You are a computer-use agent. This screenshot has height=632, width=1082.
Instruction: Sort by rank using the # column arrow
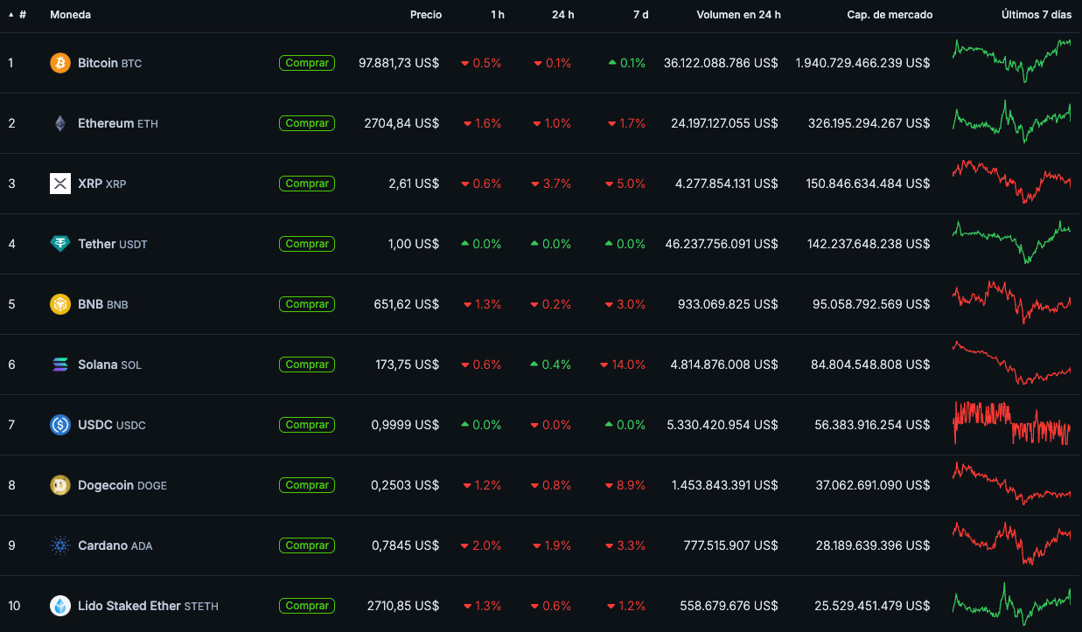pos(11,15)
